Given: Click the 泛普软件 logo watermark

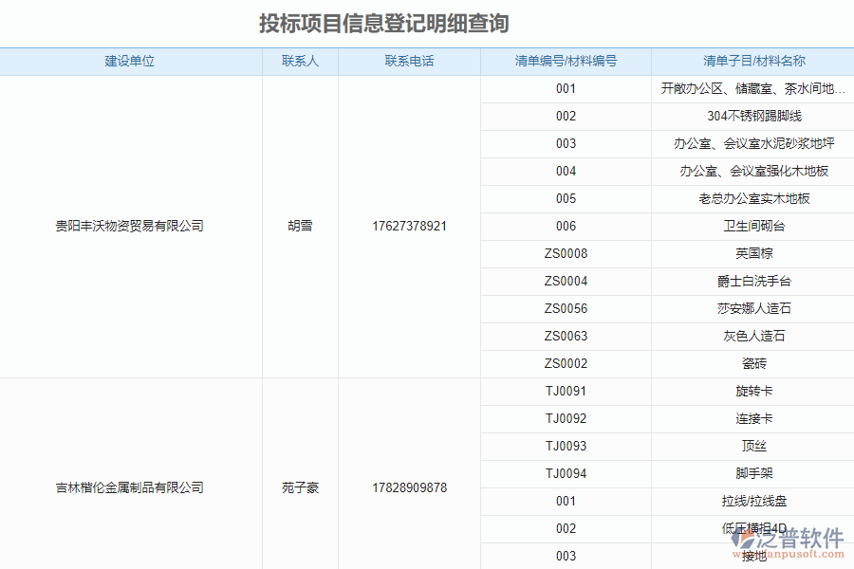Looking at the screenshot, I should (786, 537).
